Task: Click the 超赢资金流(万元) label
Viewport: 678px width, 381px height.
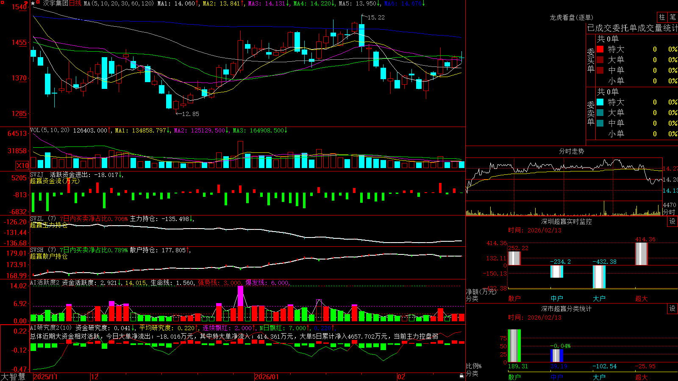Action: tap(55, 181)
